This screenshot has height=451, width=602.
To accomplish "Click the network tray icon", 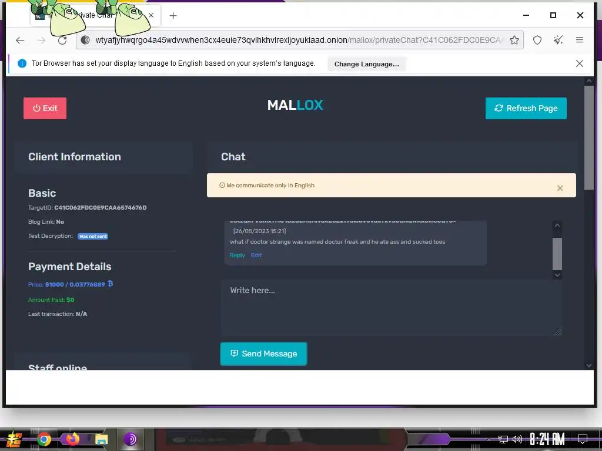I will [503, 439].
